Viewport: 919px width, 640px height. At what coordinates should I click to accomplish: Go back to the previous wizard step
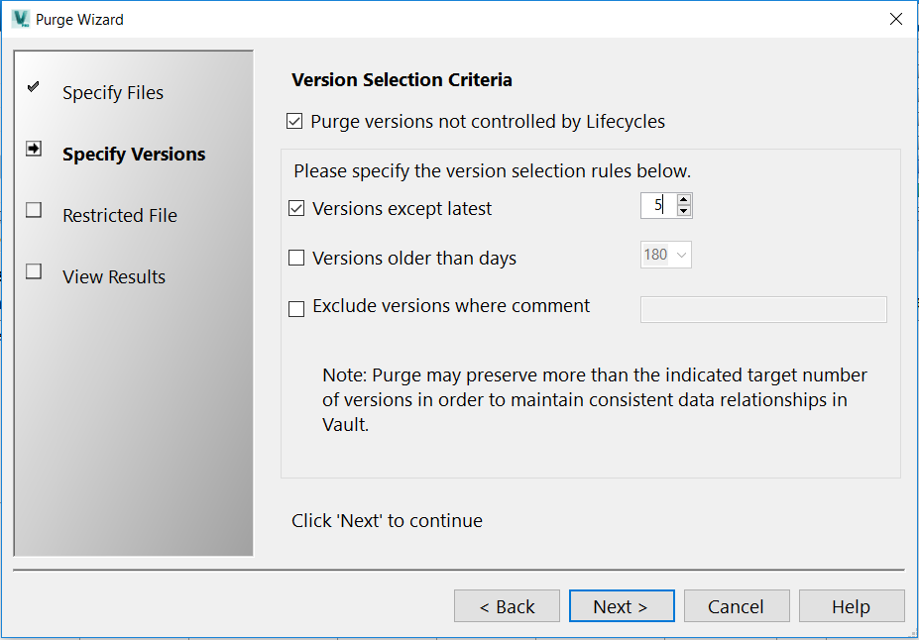[x=507, y=605]
